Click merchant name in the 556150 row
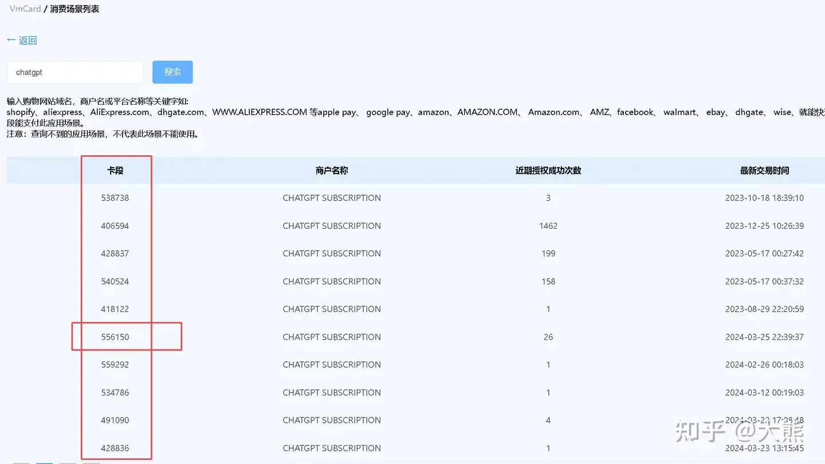 (332, 337)
